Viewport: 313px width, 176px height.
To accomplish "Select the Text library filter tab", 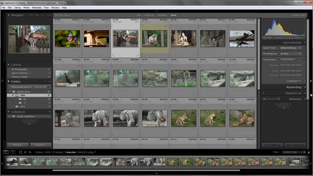I will 139,15.
